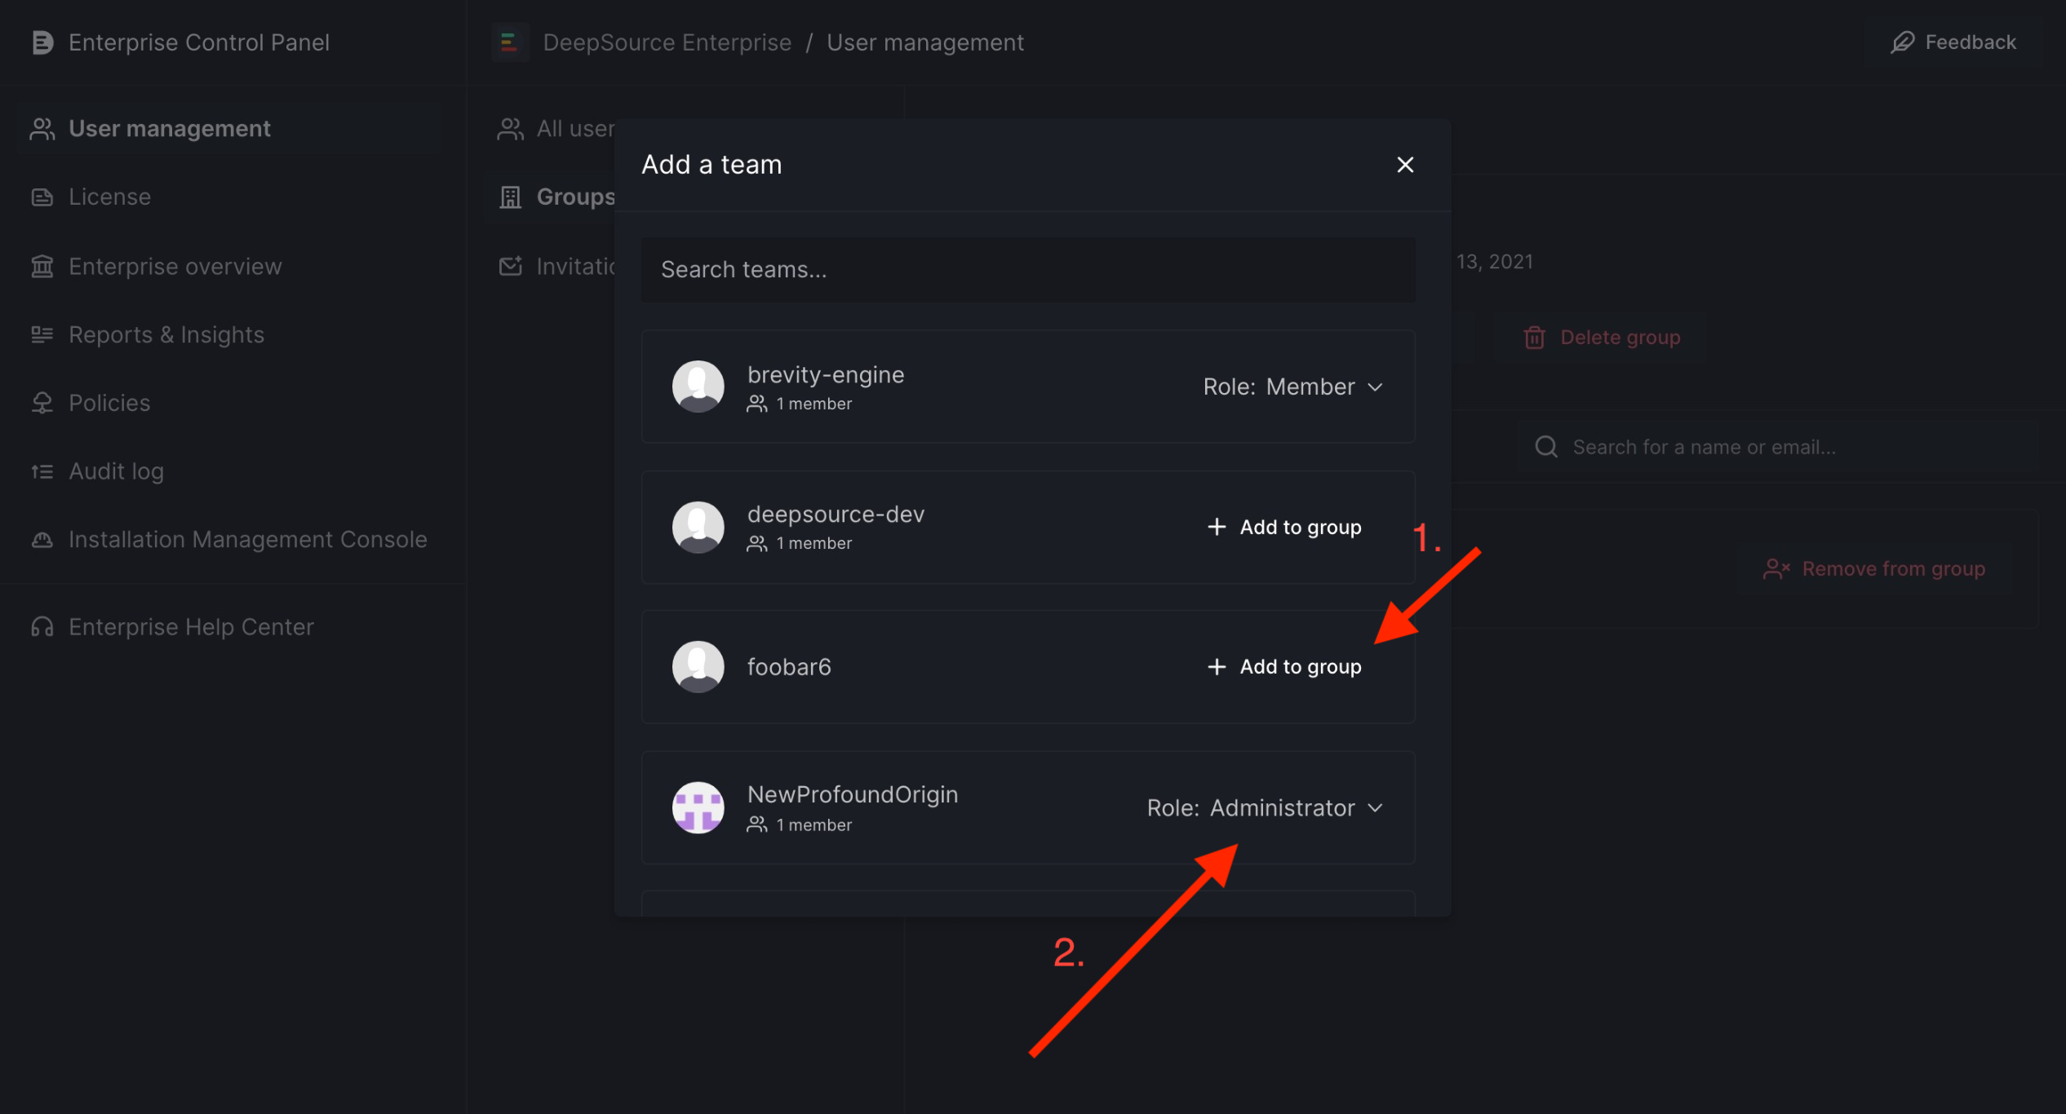Click the DeepSource Enterprise logo
This screenshot has width=2066, height=1114.
510,42
